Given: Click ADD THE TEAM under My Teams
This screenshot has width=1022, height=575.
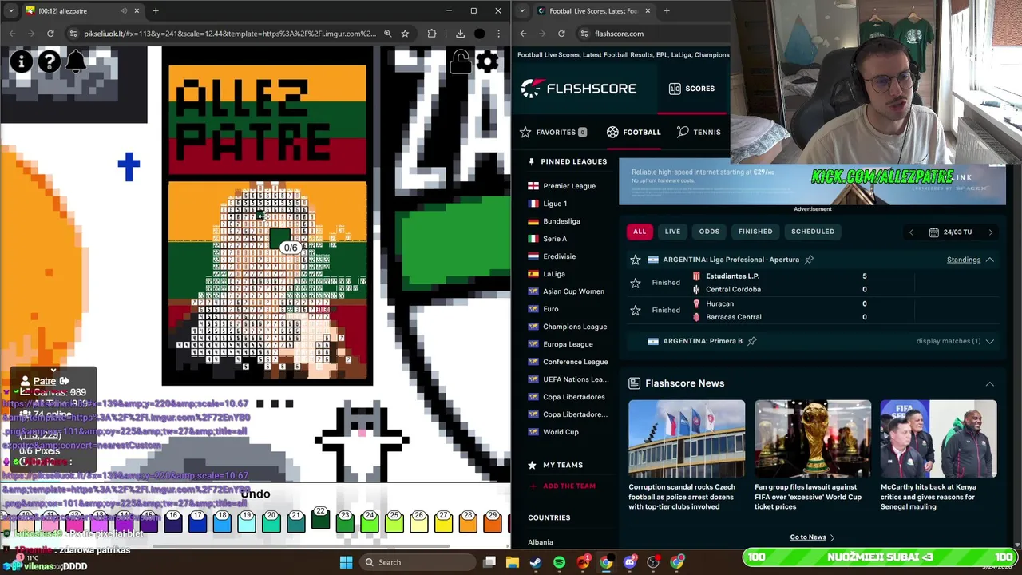Looking at the screenshot, I should pos(563,486).
